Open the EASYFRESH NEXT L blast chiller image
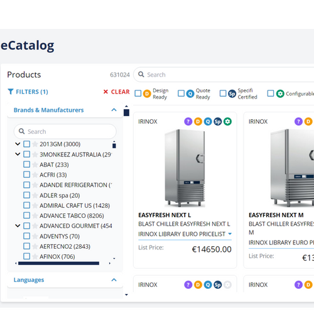The height and width of the screenshot is (314, 314). coord(185,168)
